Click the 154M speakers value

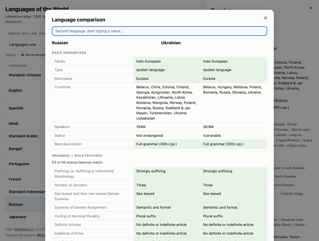[x=141, y=127]
